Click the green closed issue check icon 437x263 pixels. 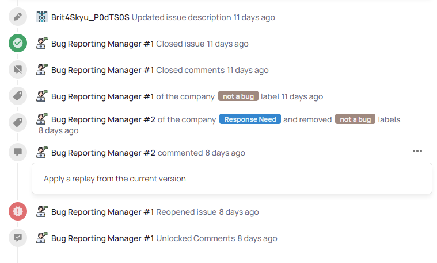(18, 44)
